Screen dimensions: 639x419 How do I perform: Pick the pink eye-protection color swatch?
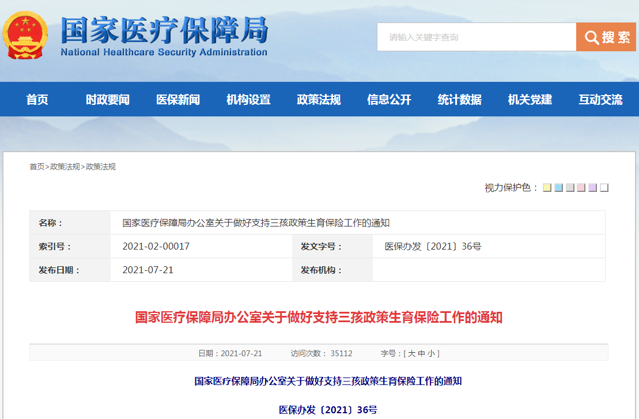coord(581,188)
